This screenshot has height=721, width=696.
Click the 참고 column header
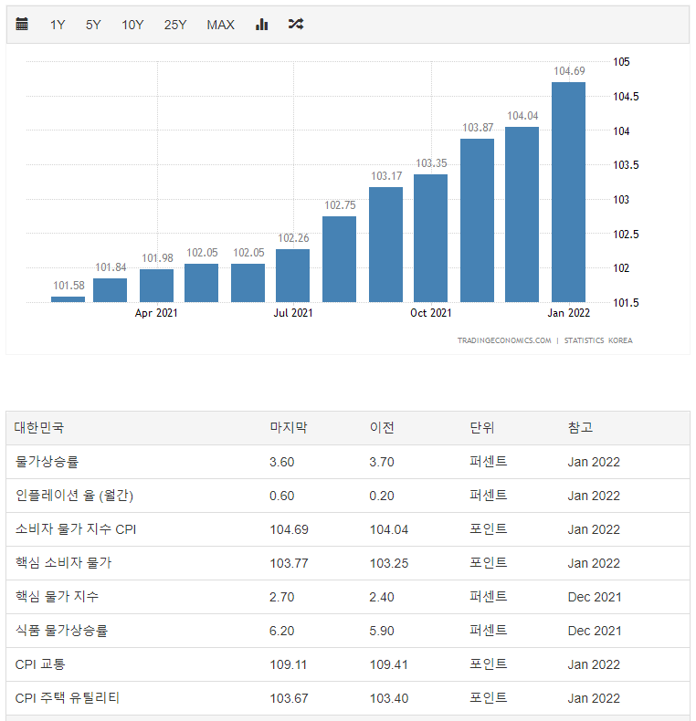[580, 428]
